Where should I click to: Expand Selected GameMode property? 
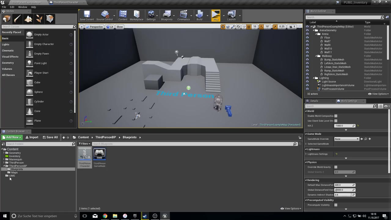pyautogui.click(x=306, y=144)
